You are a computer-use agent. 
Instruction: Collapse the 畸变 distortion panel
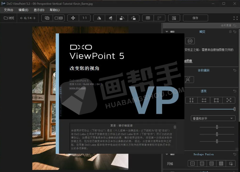click(x=167, y=32)
